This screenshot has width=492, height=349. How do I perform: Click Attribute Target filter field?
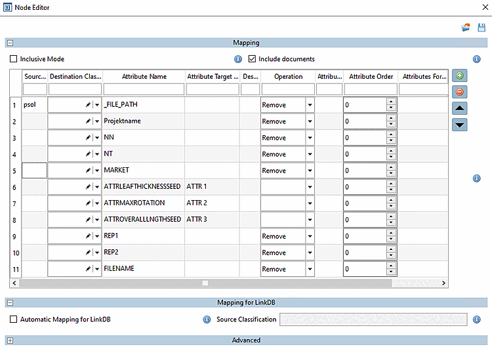[x=213, y=89]
